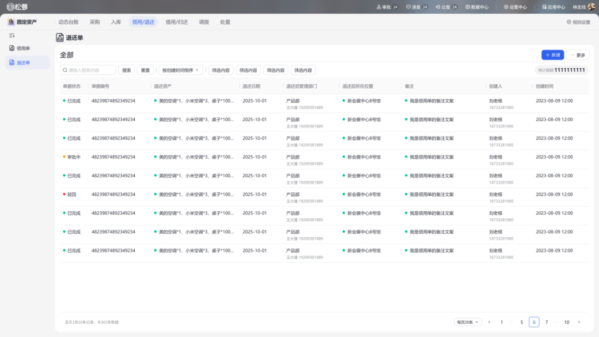Viewport: 599px width, 337px height.
Task: Expand the 按创建时间倒序 sort dropdown
Action: pos(181,70)
